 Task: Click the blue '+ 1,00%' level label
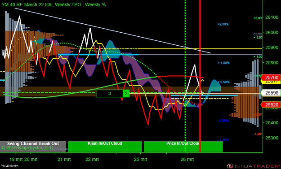[223, 63]
